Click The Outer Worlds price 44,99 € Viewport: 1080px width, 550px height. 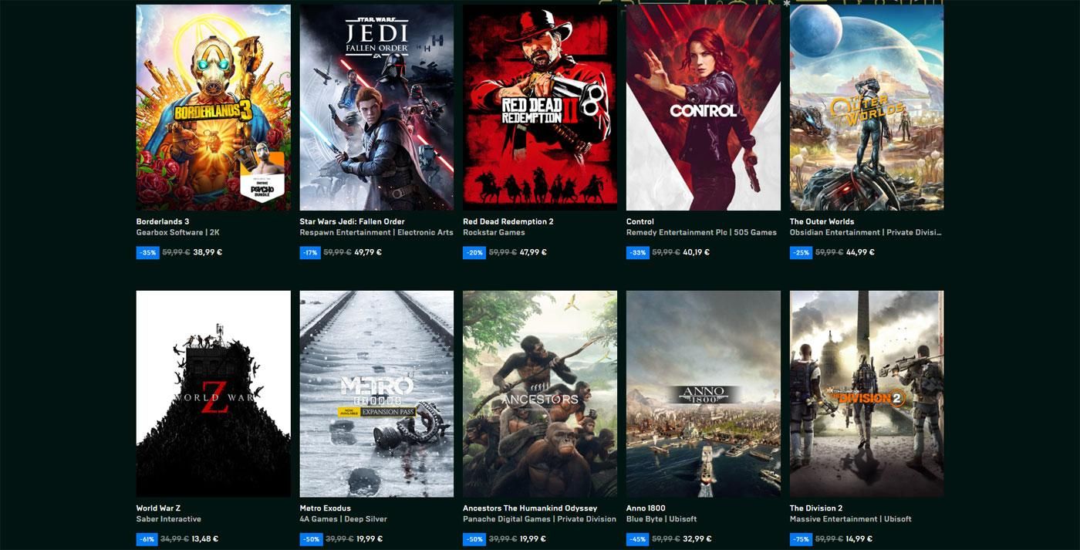click(x=860, y=252)
